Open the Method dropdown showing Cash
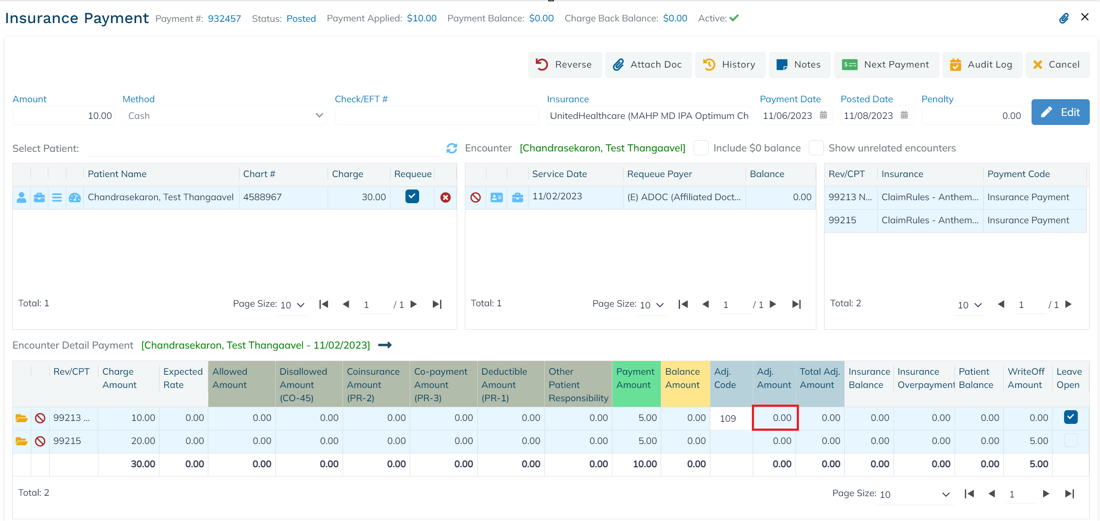 pos(225,115)
